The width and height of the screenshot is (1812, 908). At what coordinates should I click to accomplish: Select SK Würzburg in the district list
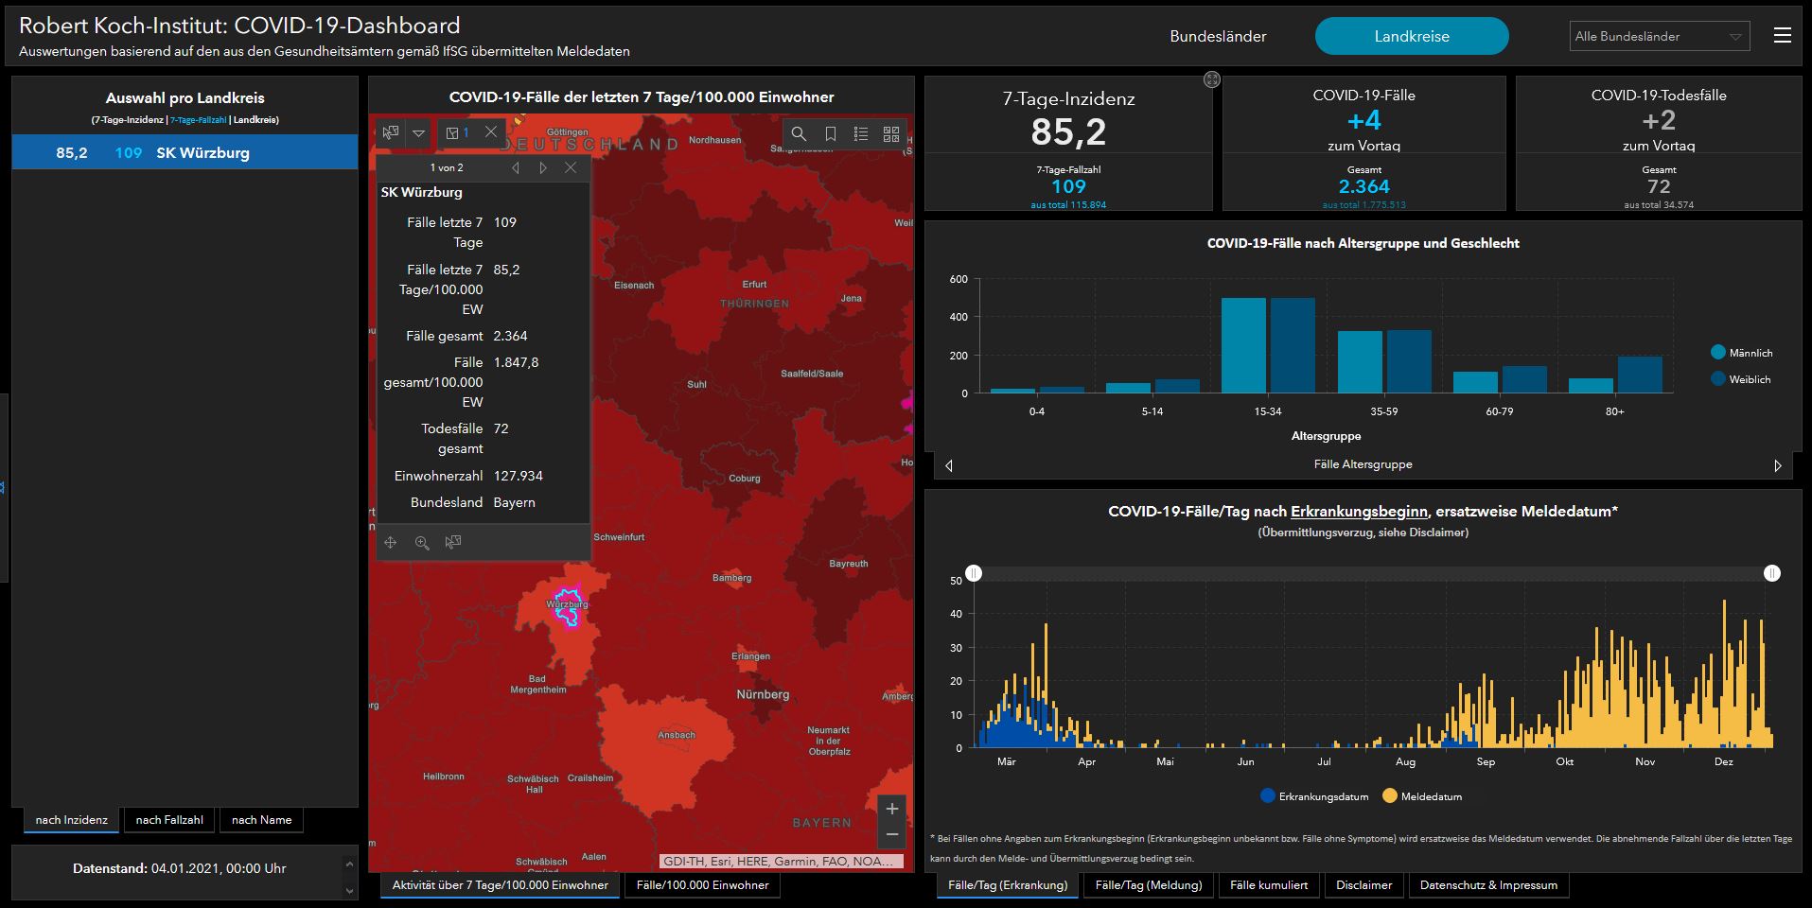[185, 152]
